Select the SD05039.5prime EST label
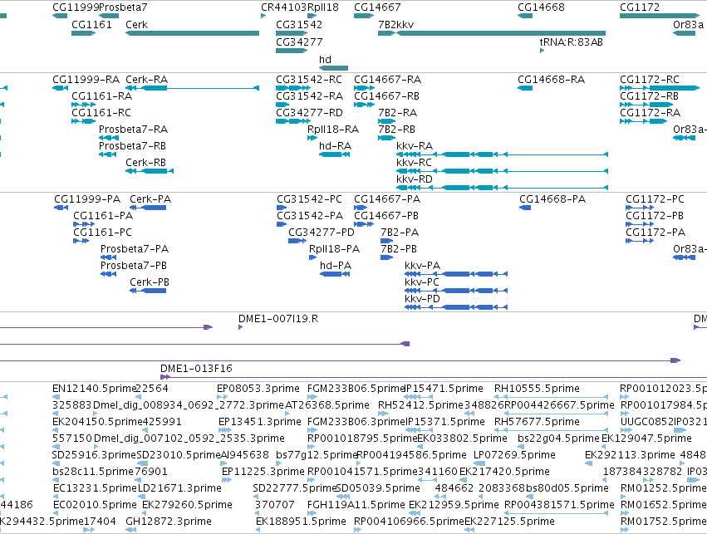This screenshot has height=534, width=707. (378, 488)
